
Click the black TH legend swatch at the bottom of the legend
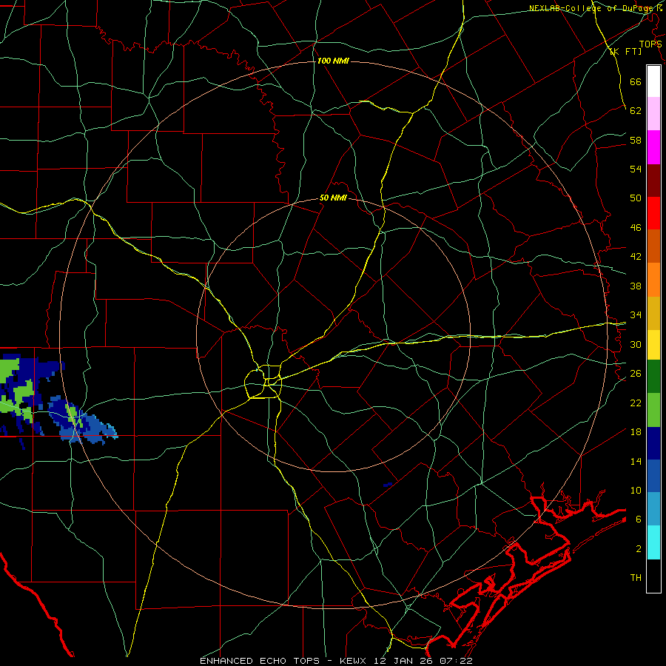click(x=653, y=575)
